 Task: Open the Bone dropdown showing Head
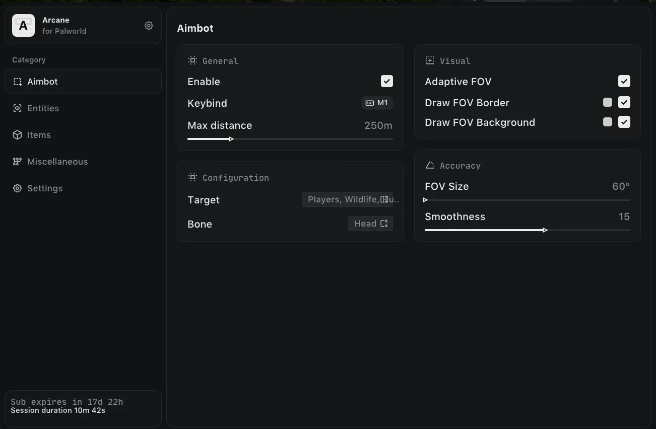point(370,224)
